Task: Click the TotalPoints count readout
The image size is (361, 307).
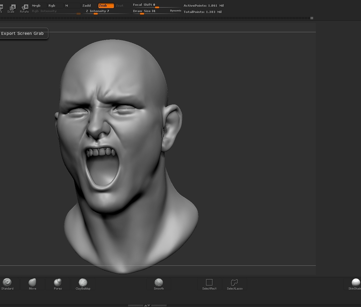Action: tap(202, 12)
